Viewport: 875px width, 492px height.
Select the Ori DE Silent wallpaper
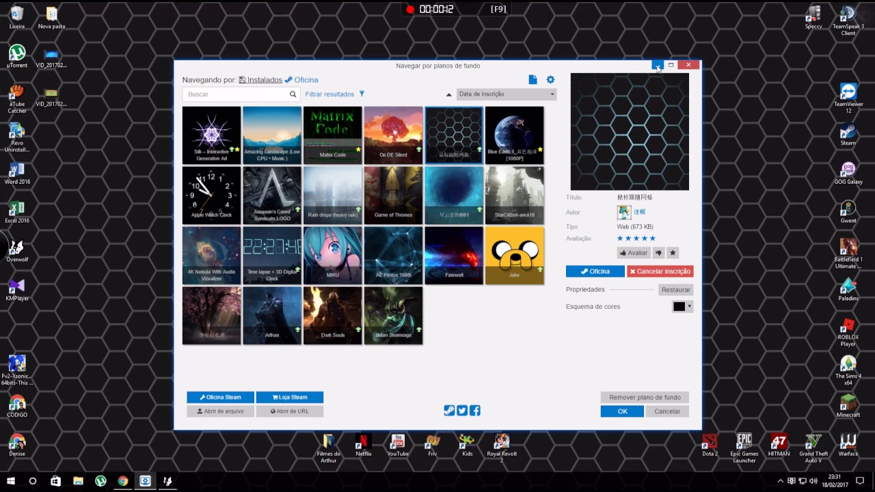[393, 135]
